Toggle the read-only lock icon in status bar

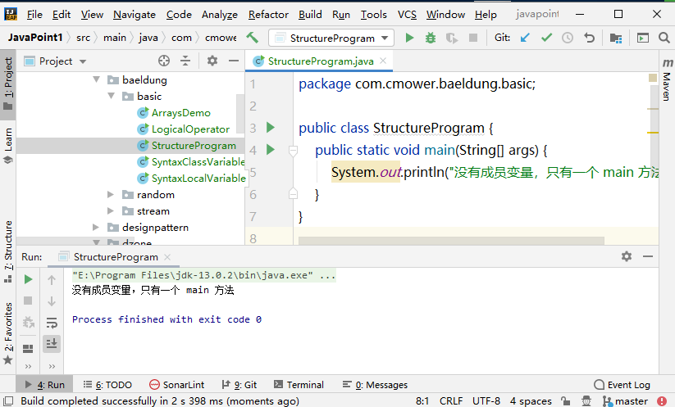tap(566, 401)
